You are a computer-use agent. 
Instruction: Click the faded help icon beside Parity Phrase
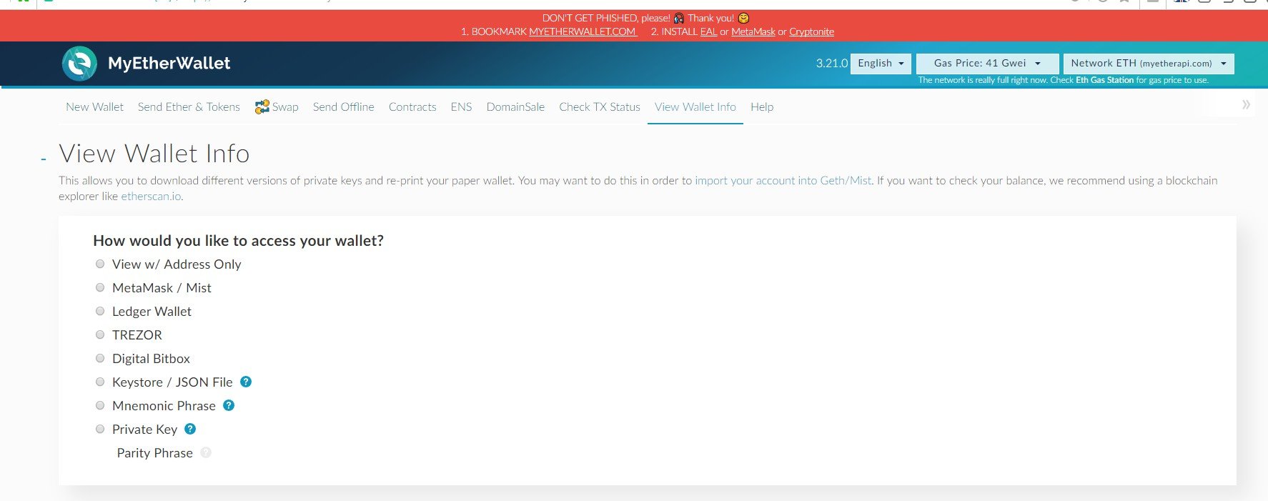pos(206,452)
